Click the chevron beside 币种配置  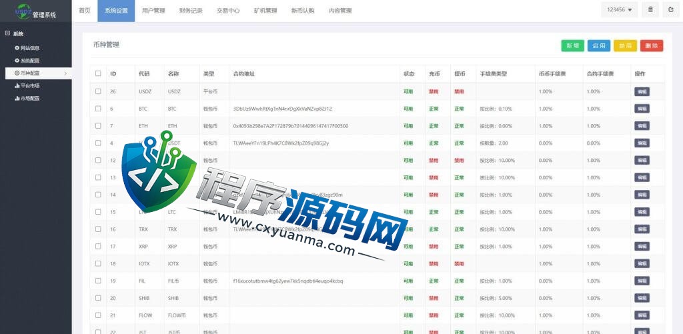tap(65, 73)
